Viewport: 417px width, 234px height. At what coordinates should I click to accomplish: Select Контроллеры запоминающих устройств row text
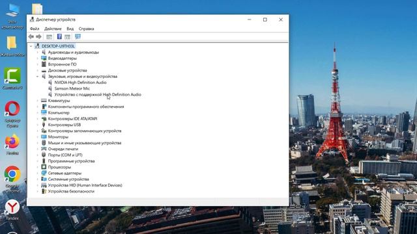click(85, 131)
